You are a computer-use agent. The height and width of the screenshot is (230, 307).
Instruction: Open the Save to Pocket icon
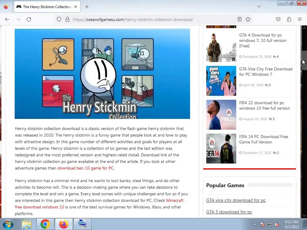point(278,19)
